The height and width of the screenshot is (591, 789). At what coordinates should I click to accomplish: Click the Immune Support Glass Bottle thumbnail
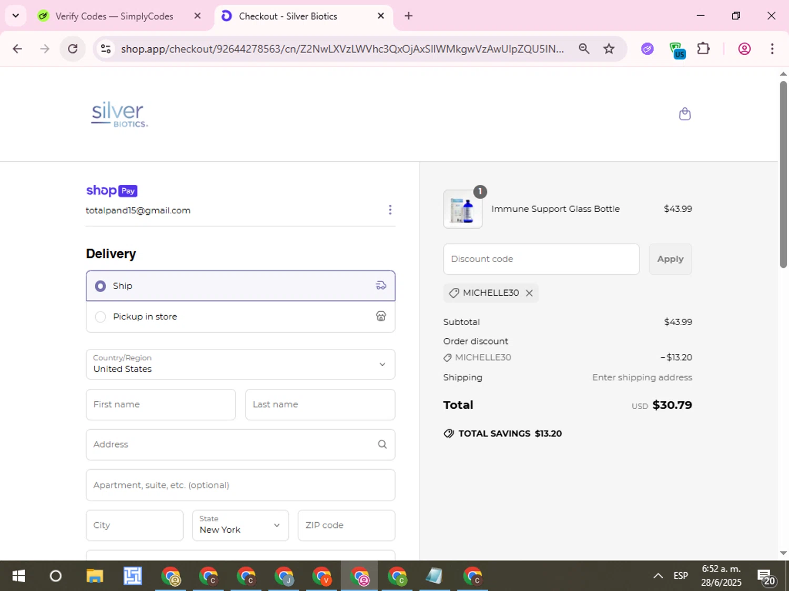pos(462,209)
